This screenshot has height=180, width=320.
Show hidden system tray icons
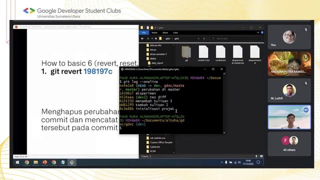pyautogui.click(x=221, y=162)
